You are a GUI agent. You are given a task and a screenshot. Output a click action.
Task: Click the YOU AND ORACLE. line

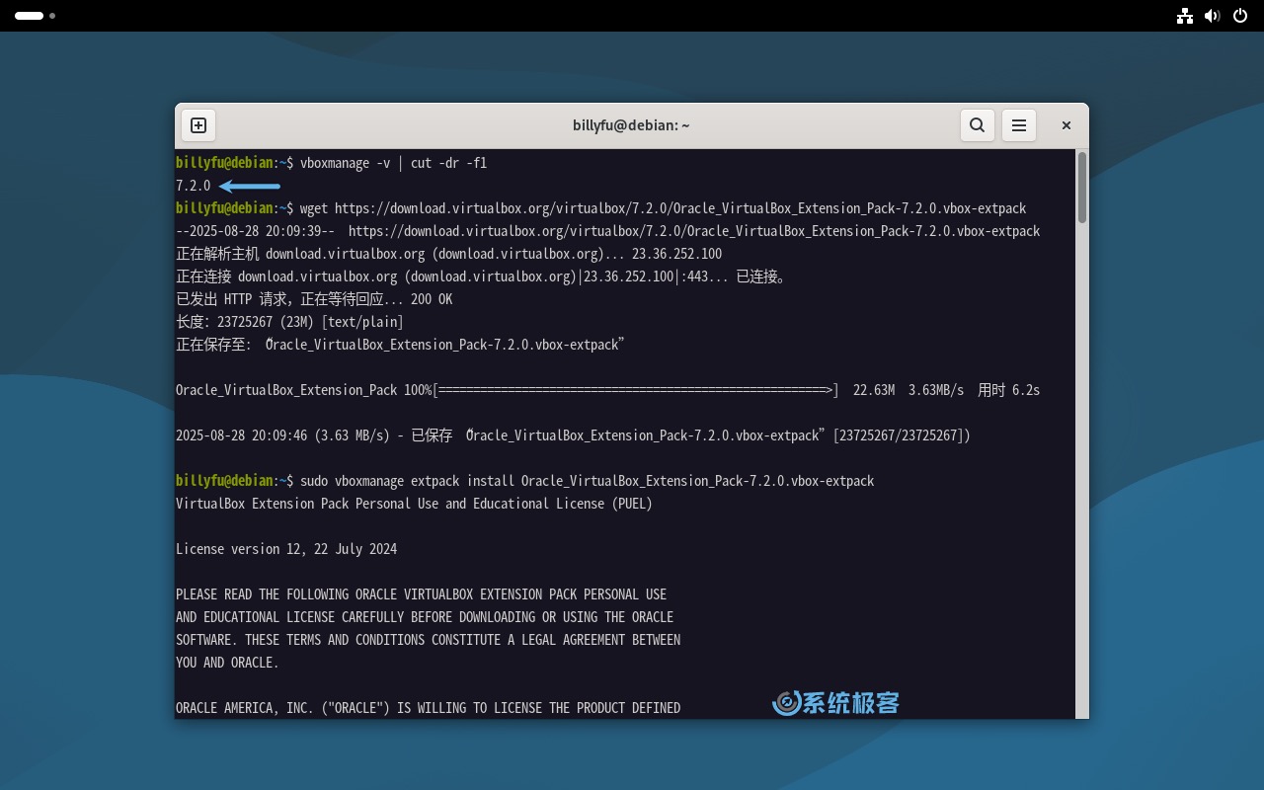point(227,663)
